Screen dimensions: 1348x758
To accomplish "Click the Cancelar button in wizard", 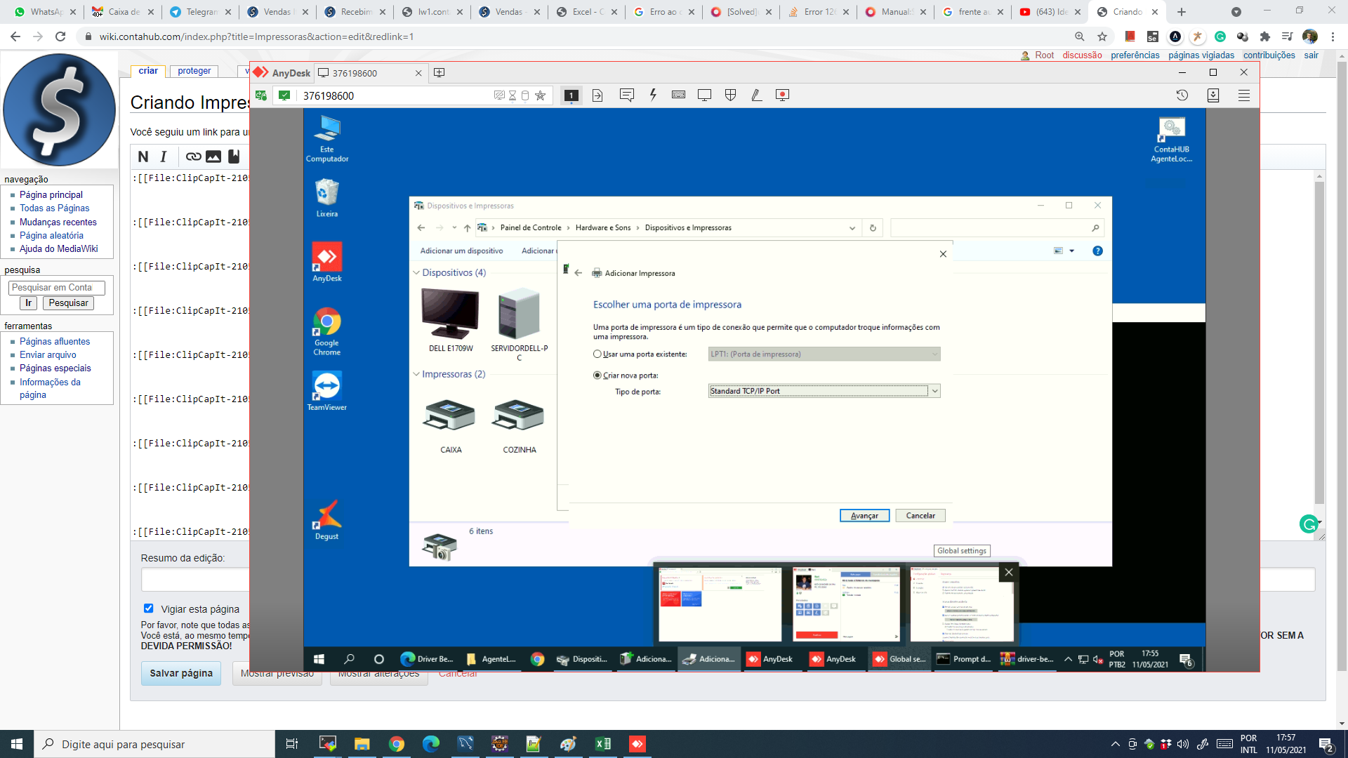I will pos(920,516).
